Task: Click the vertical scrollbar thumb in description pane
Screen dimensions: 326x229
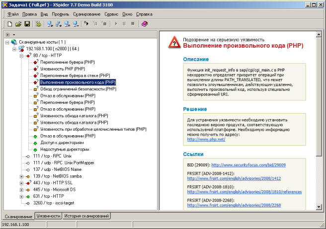Action: pos(319,97)
